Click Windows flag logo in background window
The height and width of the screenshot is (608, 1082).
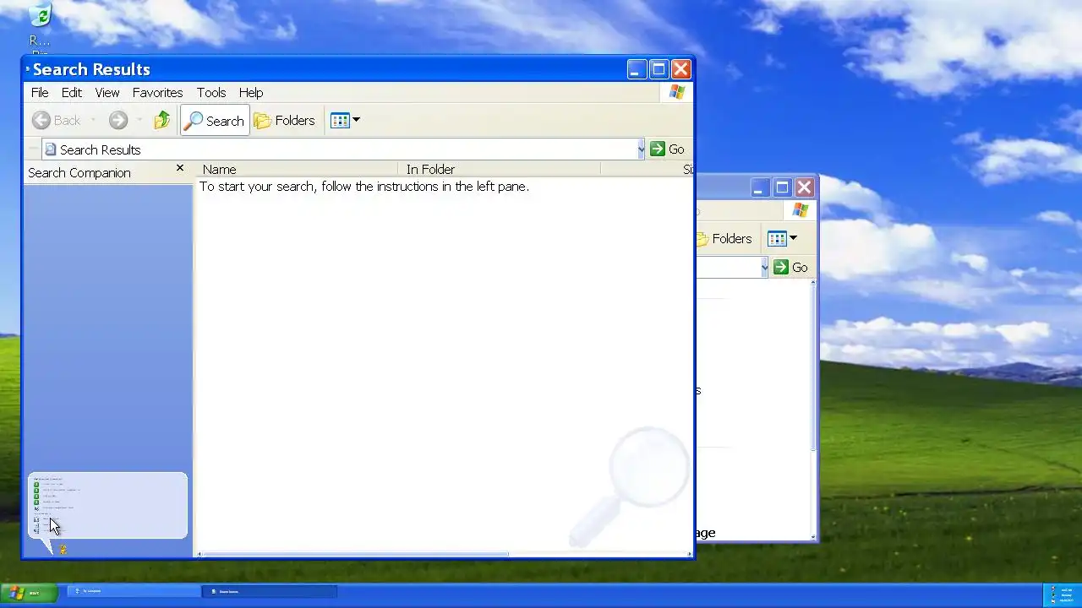click(x=800, y=210)
